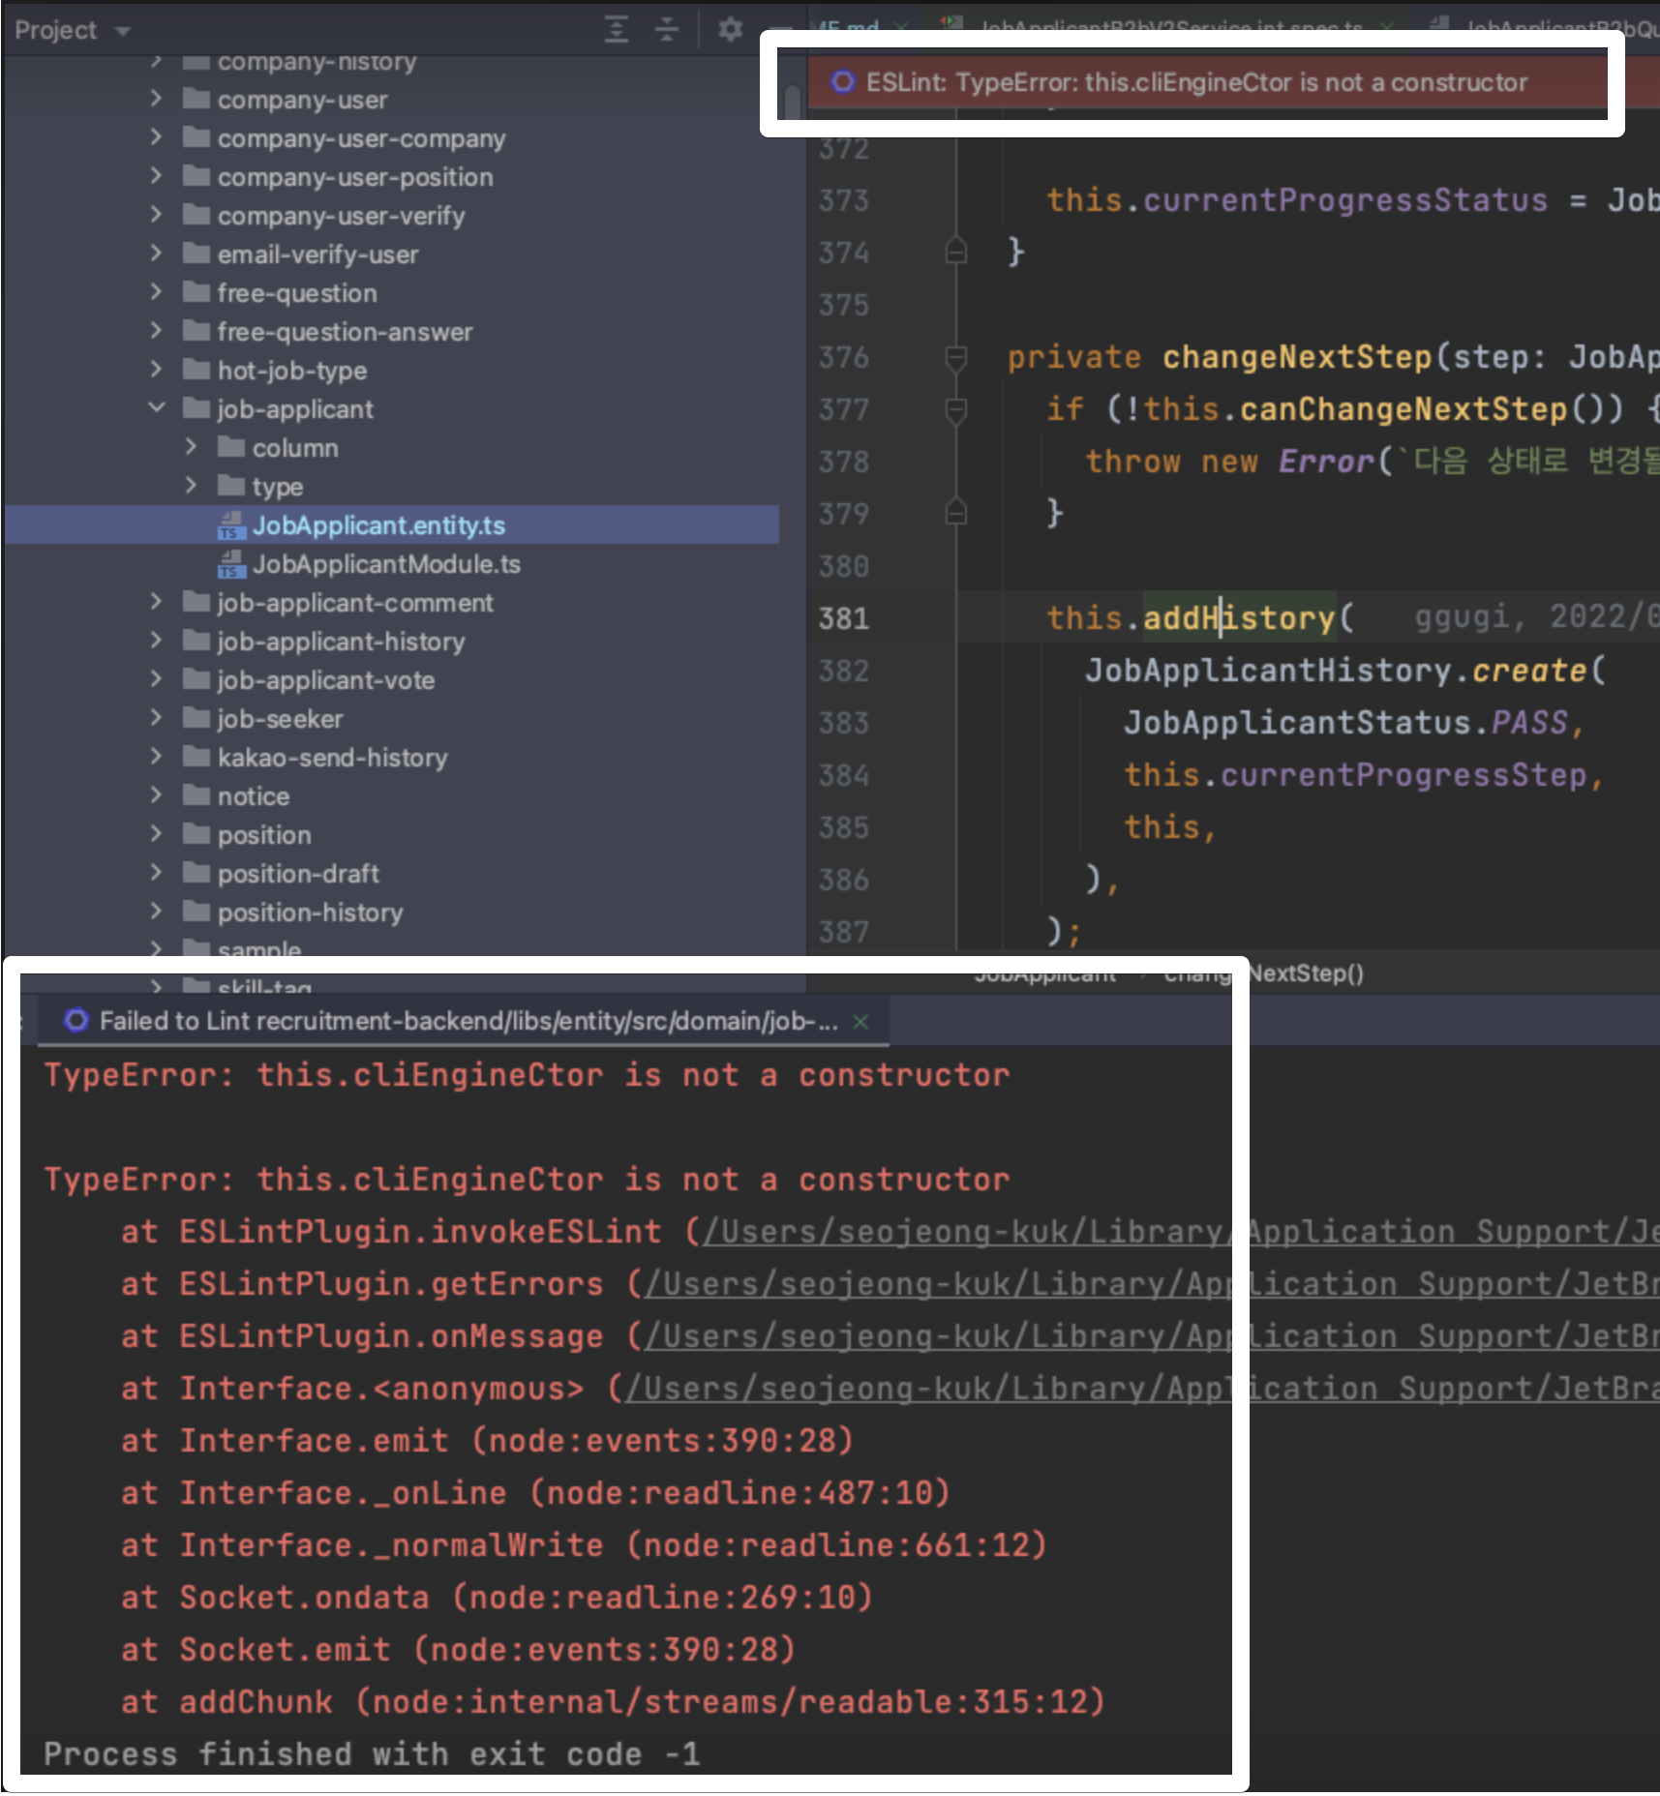Toggle fold marker at line 379
The height and width of the screenshot is (1796, 1660).
(x=956, y=511)
